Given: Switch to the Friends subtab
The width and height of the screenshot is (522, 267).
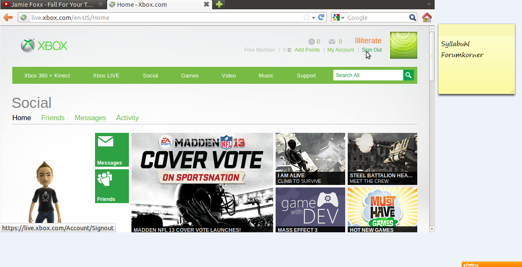Looking at the screenshot, I should pos(53,118).
